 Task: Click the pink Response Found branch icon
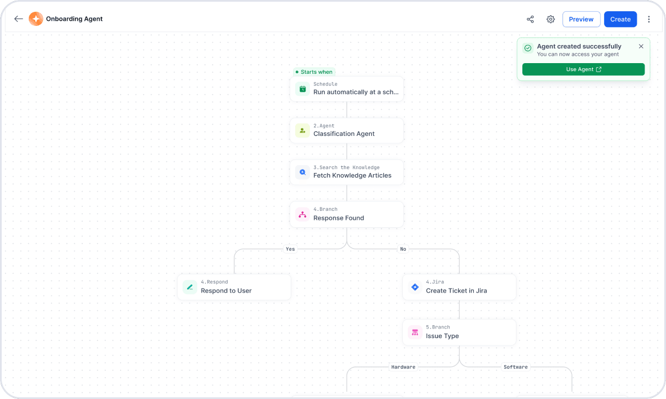pos(303,215)
